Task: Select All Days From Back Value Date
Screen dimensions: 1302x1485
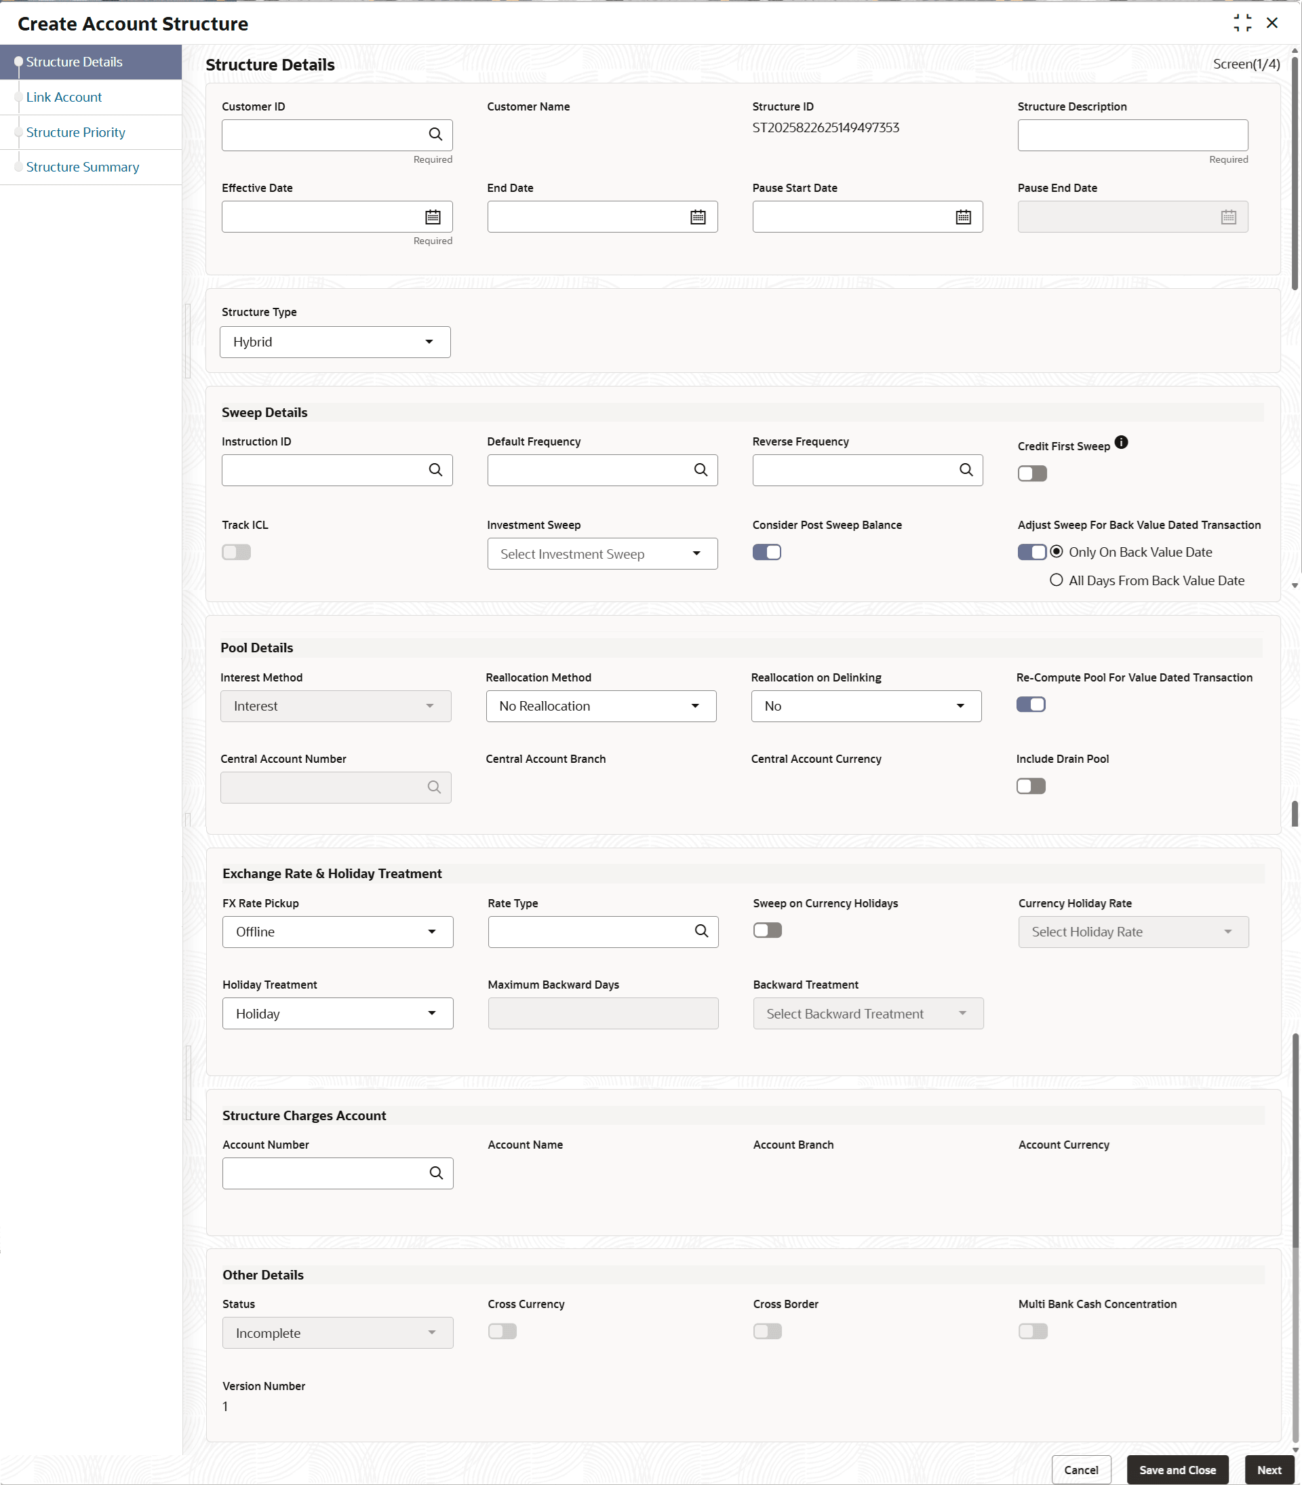Action: point(1057,580)
